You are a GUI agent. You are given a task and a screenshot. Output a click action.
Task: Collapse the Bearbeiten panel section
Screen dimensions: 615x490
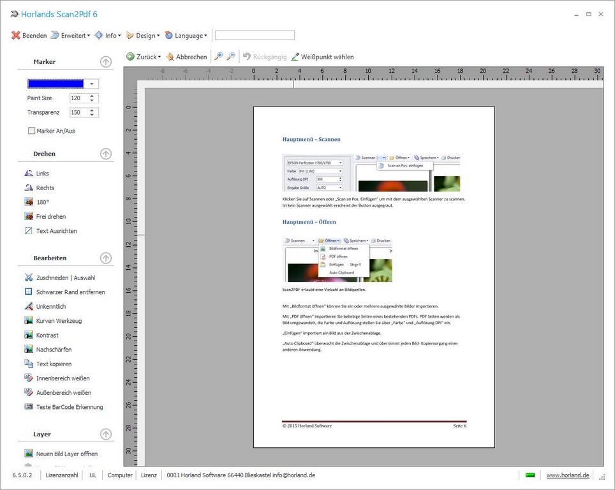click(x=106, y=258)
